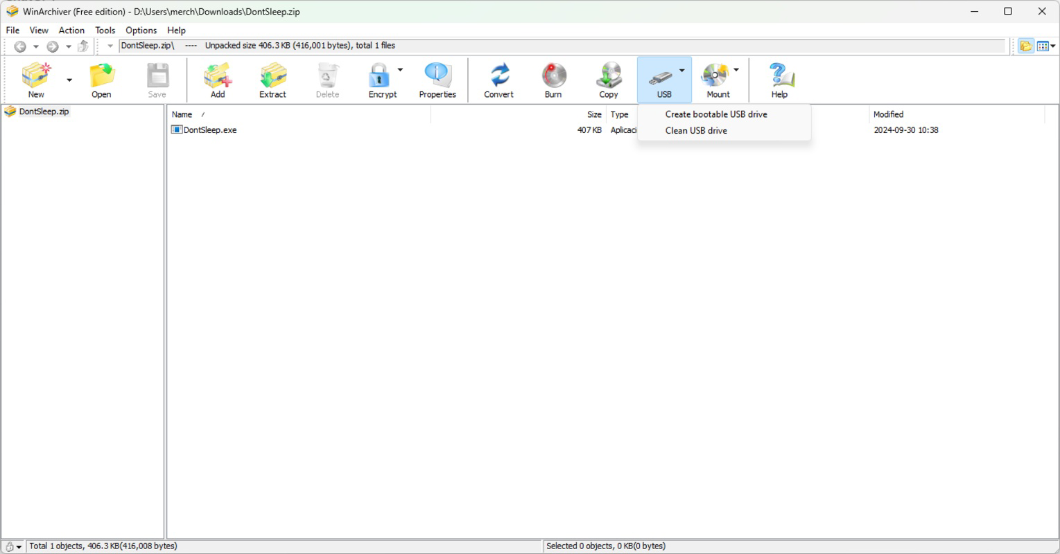Click the Copy disc icon
This screenshot has width=1060, height=554.
(x=609, y=75)
